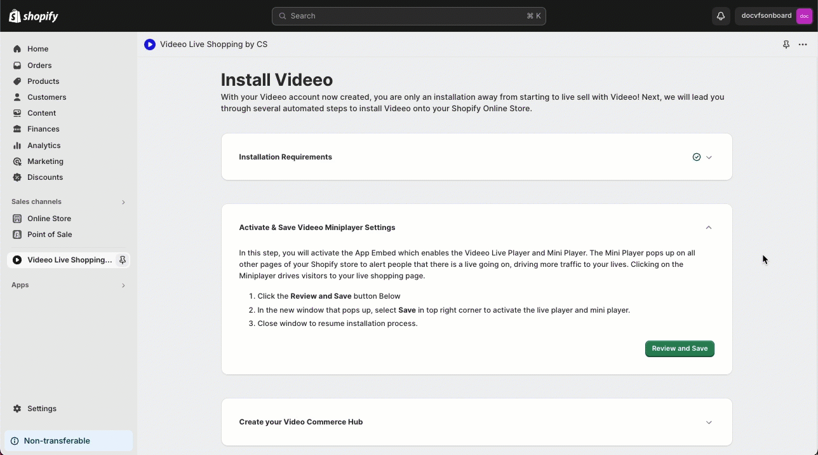Click the purple doc avatar
Screen dimensions: 818x455
pos(804,16)
